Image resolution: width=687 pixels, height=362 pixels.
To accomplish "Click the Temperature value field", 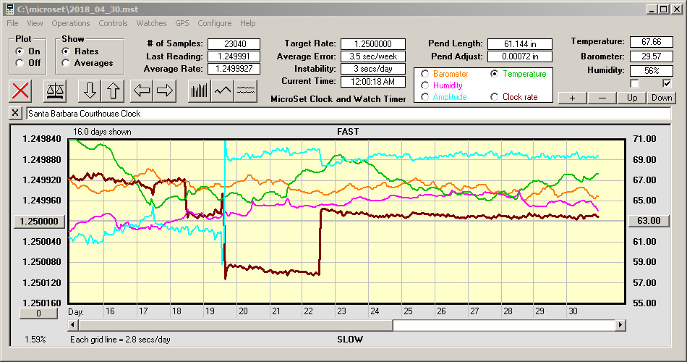I will point(651,42).
